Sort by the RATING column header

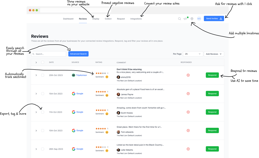click(x=99, y=62)
